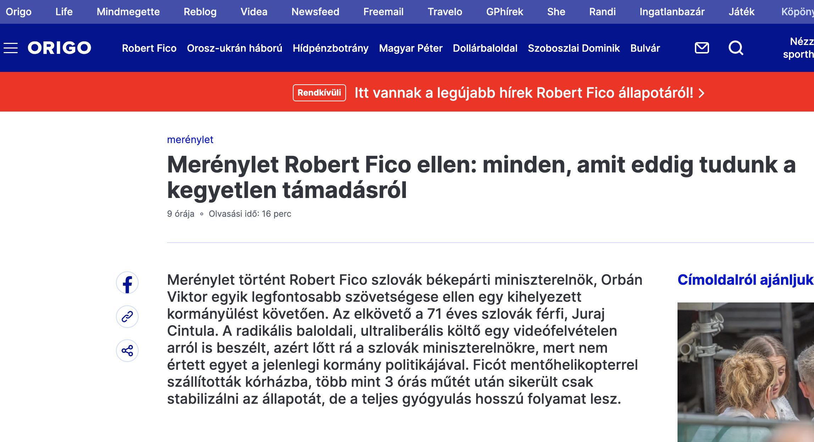Click the recommended article thumbnail image
Screen dimensions: 814x442
pos(745,372)
